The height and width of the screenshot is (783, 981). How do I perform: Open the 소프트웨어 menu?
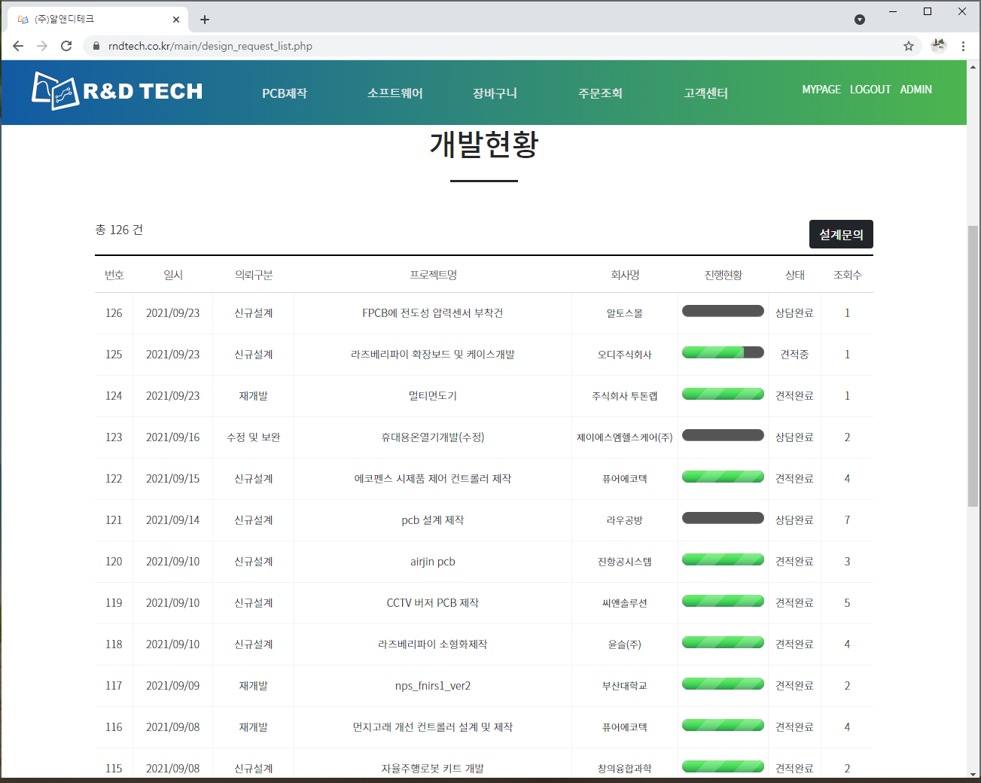click(x=395, y=93)
